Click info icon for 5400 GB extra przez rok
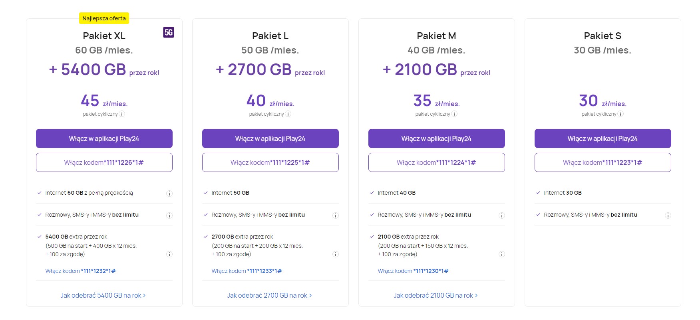700x320 pixels. click(169, 254)
